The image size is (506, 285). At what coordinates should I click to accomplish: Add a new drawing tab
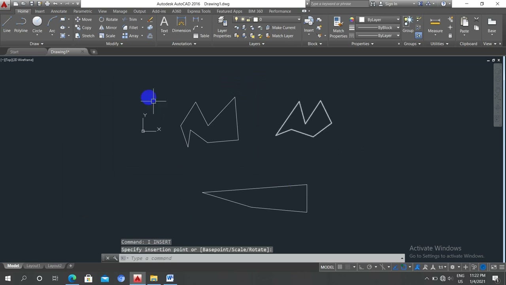(94, 52)
